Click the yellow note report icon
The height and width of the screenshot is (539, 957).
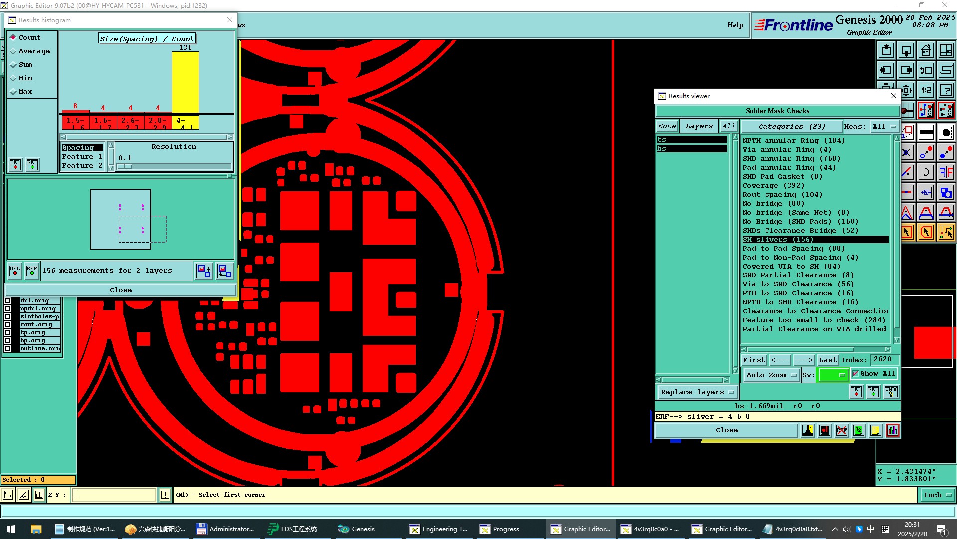click(876, 430)
